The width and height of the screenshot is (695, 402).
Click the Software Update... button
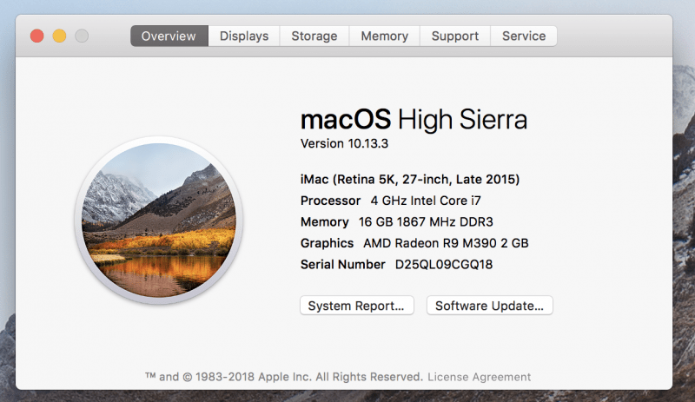[489, 306]
